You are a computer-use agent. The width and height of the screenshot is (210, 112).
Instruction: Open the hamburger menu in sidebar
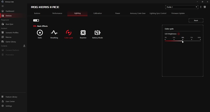coord(3,6)
